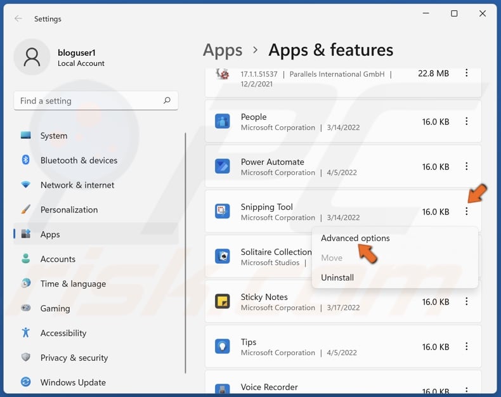Click the Gaming controller icon
501x397 pixels.
[x=26, y=308]
